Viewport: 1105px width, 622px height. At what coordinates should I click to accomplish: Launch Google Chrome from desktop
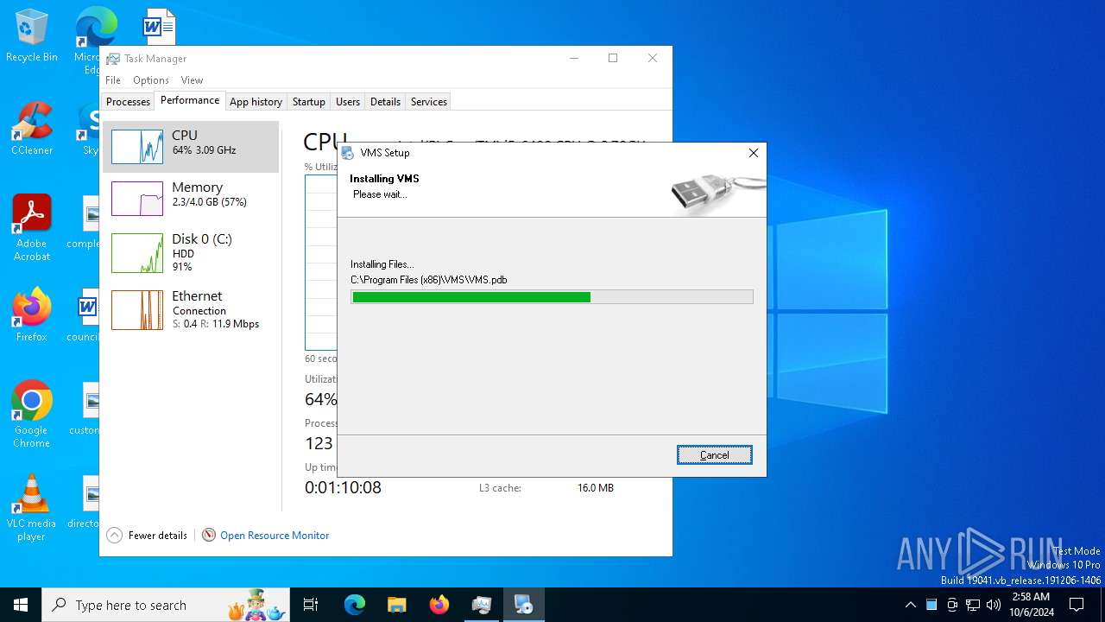point(32,414)
